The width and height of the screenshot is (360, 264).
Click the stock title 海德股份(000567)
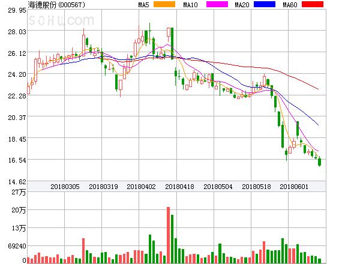[x=56, y=5]
